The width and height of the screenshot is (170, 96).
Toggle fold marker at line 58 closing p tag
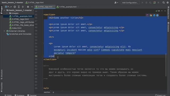[x=42, y=56]
